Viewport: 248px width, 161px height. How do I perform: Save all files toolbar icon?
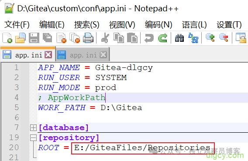pyautogui.click(x=48, y=38)
